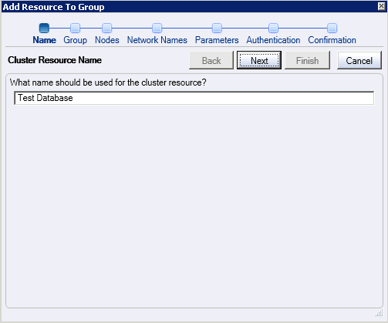Click the Group step indicator node
The image size is (388, 323).
click(75, 28)
